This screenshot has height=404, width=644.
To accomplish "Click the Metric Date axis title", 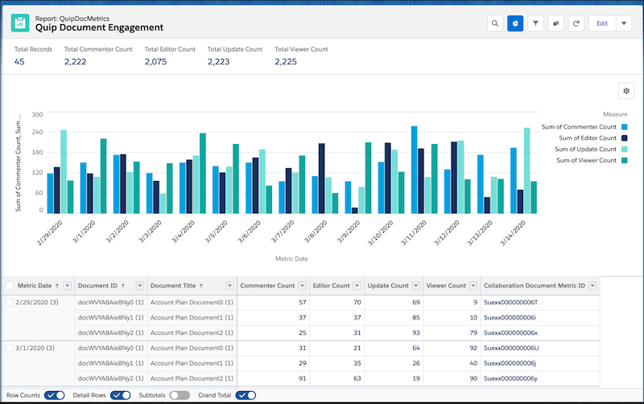I will (291, 259).
